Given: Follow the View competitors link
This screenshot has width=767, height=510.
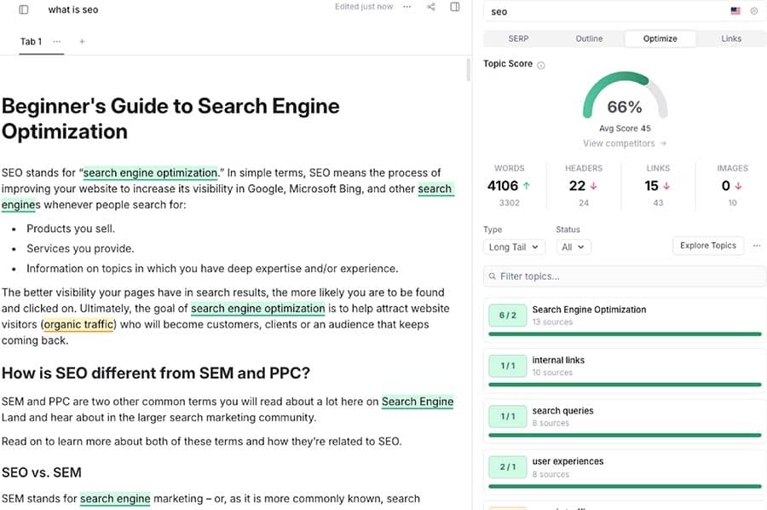Looking at the screenshot, I should (x=625, y=143).
